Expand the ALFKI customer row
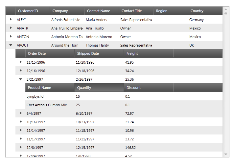Image resolution: width=235 pixels, height=164 pixels. coord(11,19)
